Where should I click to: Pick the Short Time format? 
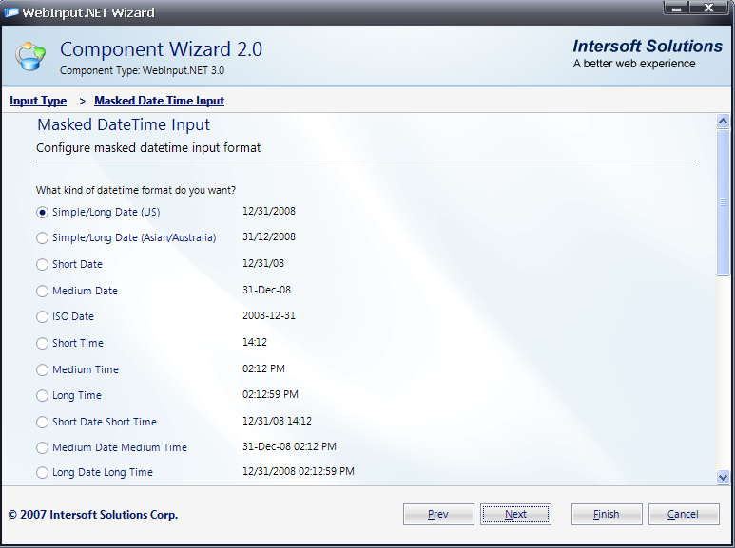(42, 344)
